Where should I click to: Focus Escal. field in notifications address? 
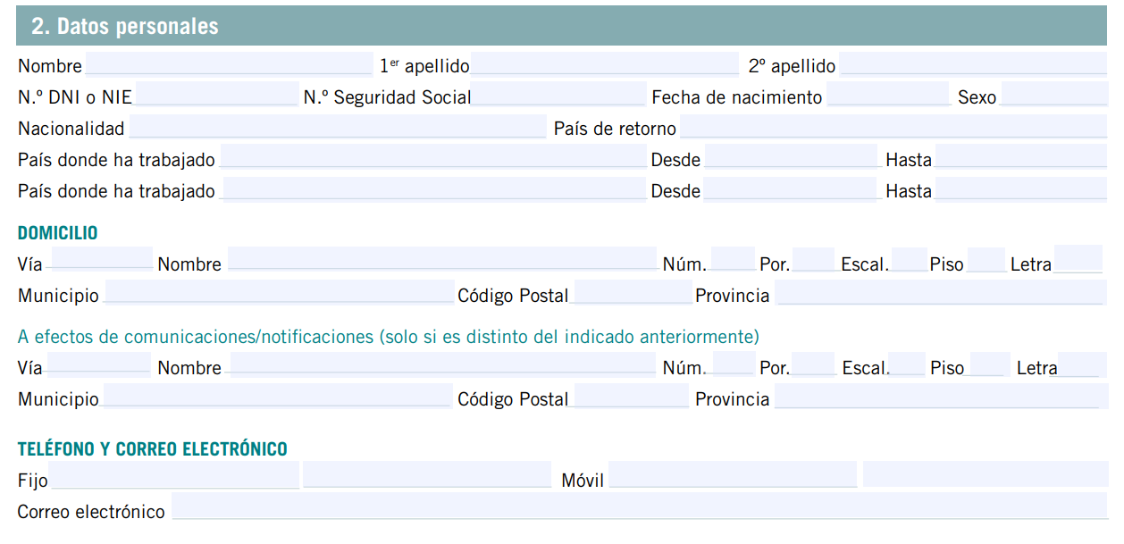[x=908, y=364]
